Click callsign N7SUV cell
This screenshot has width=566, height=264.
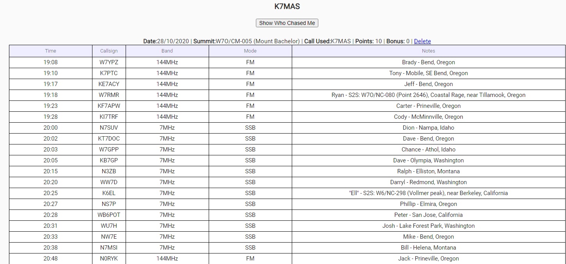click(109, 128)
